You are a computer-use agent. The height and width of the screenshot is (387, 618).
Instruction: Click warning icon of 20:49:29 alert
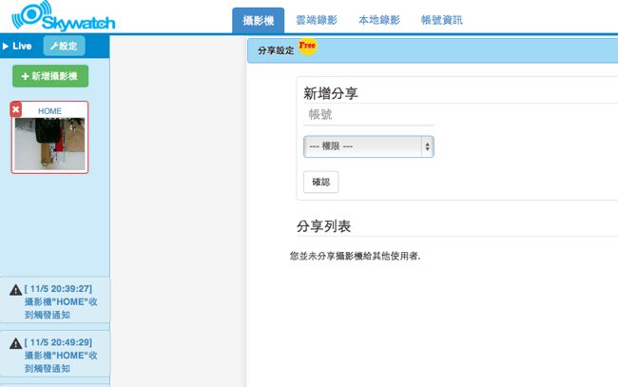pos(14,341)
